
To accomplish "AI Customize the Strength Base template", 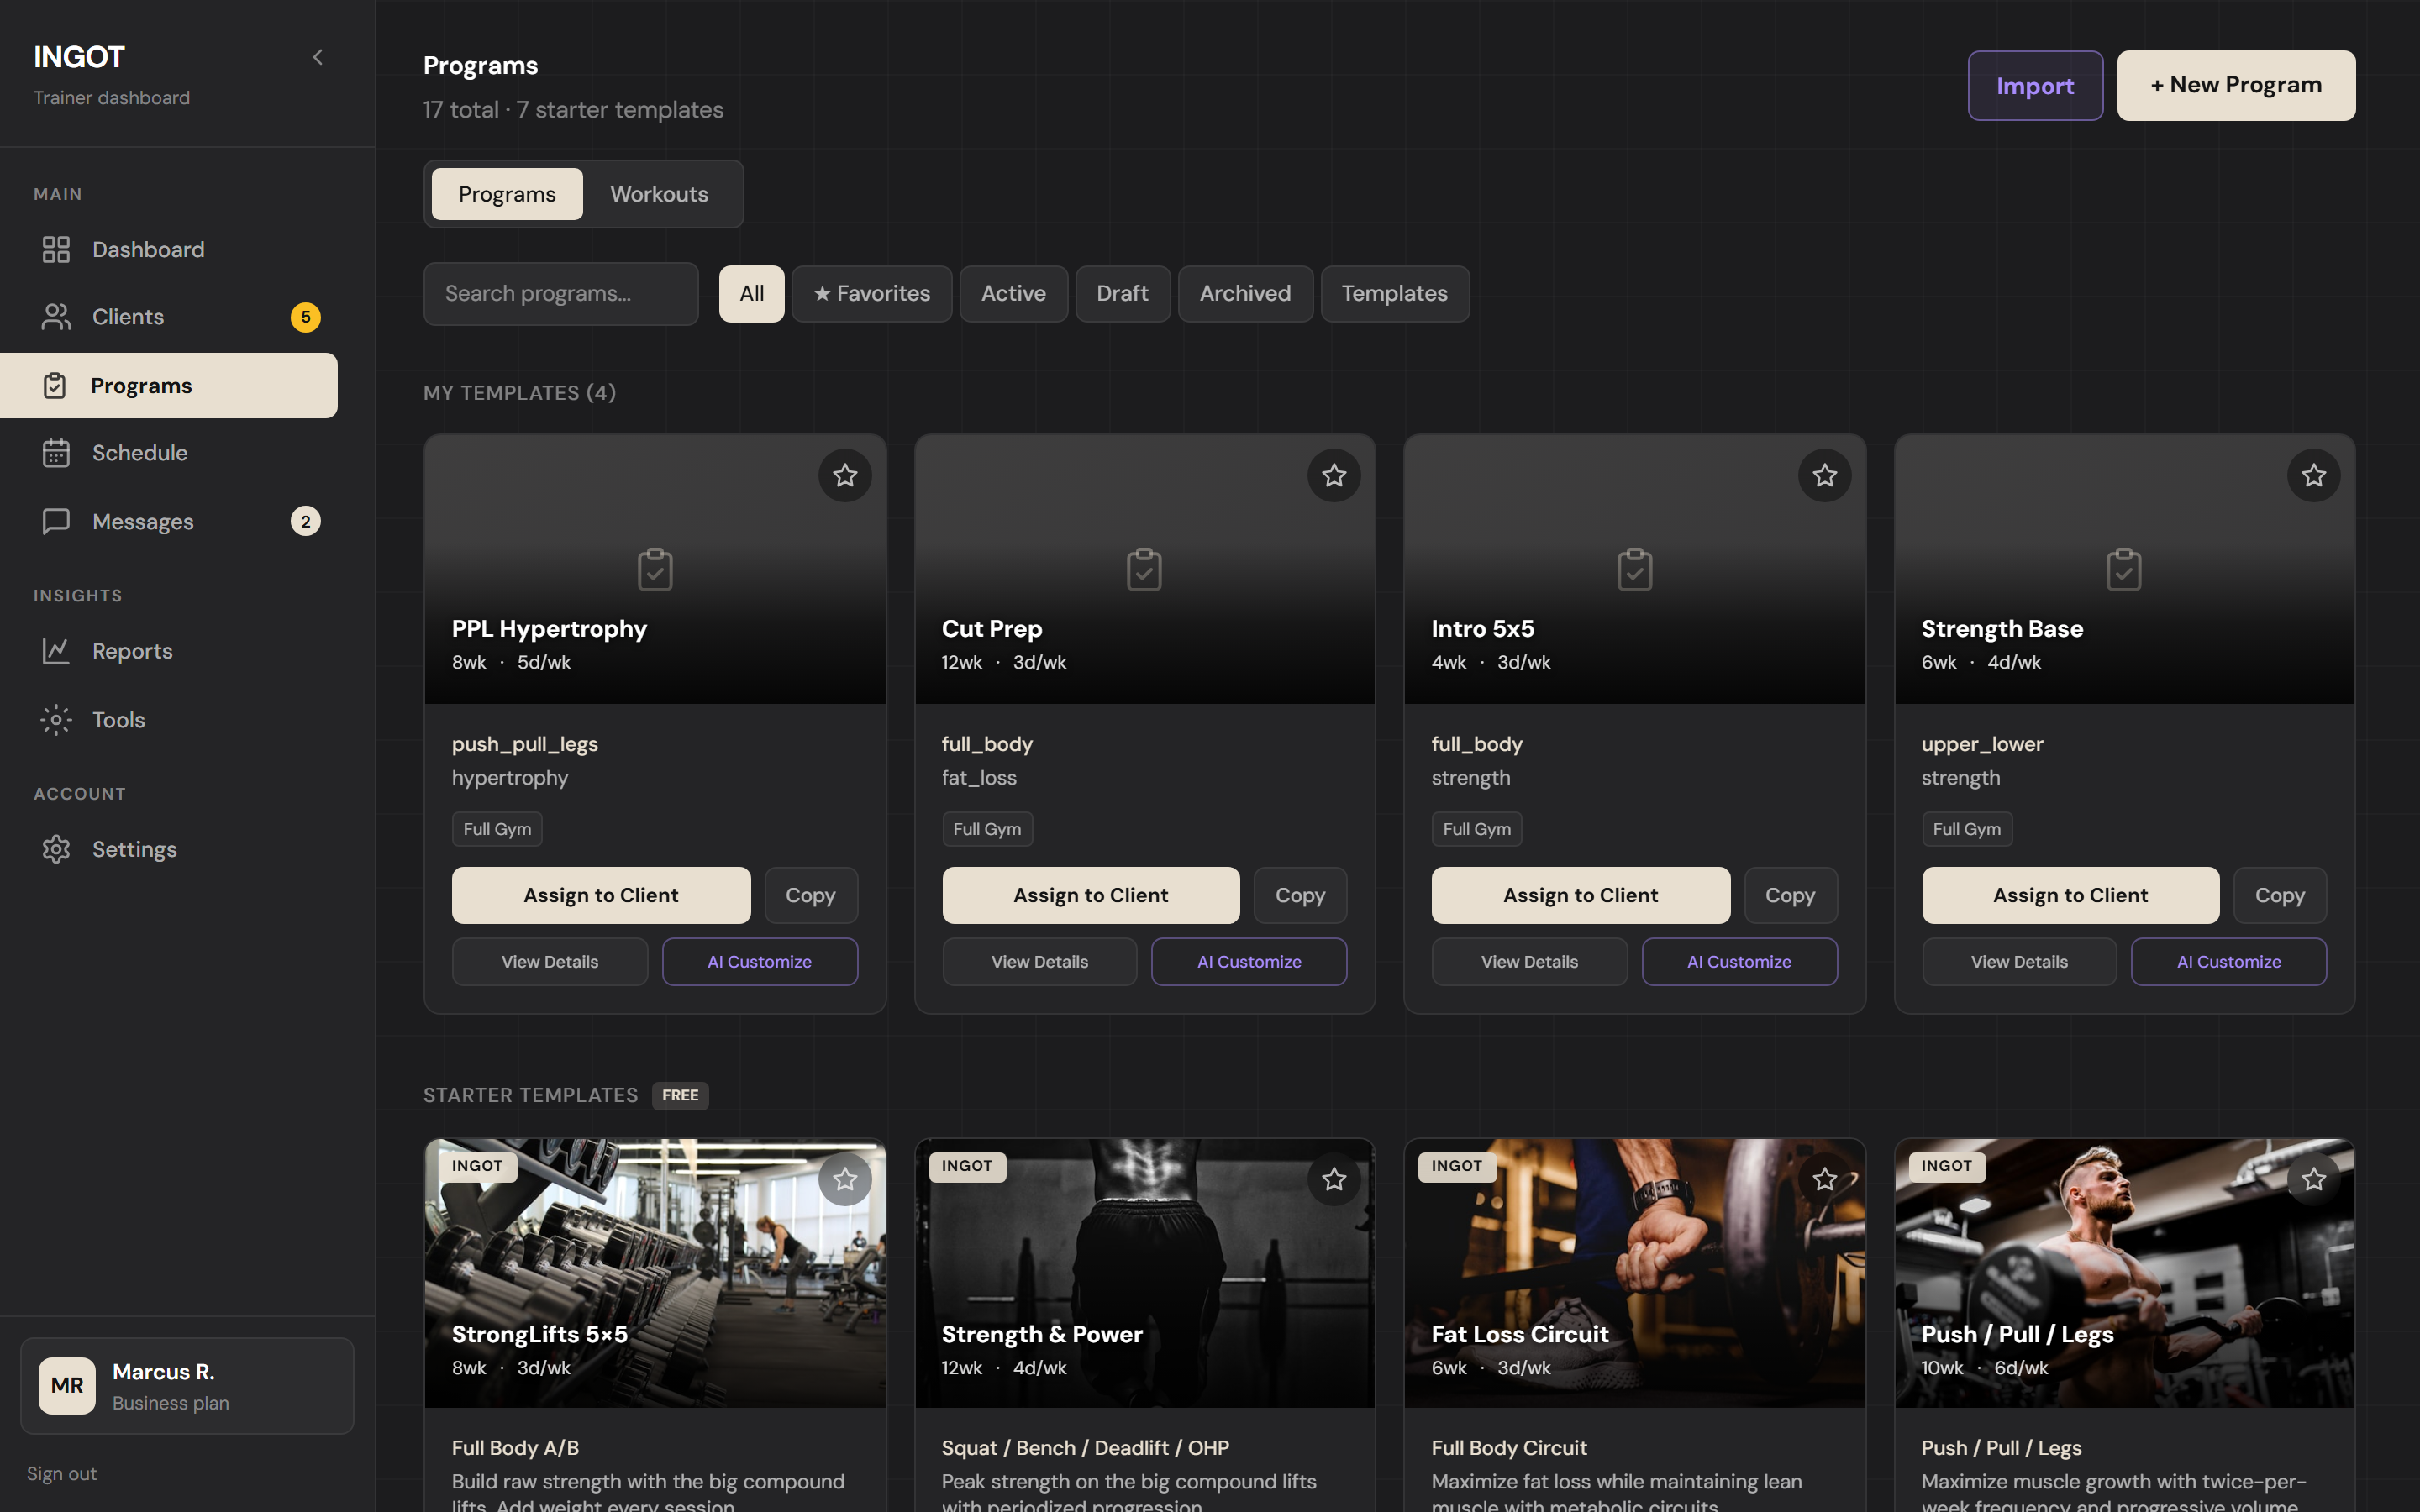I will tap(2229, 962).
